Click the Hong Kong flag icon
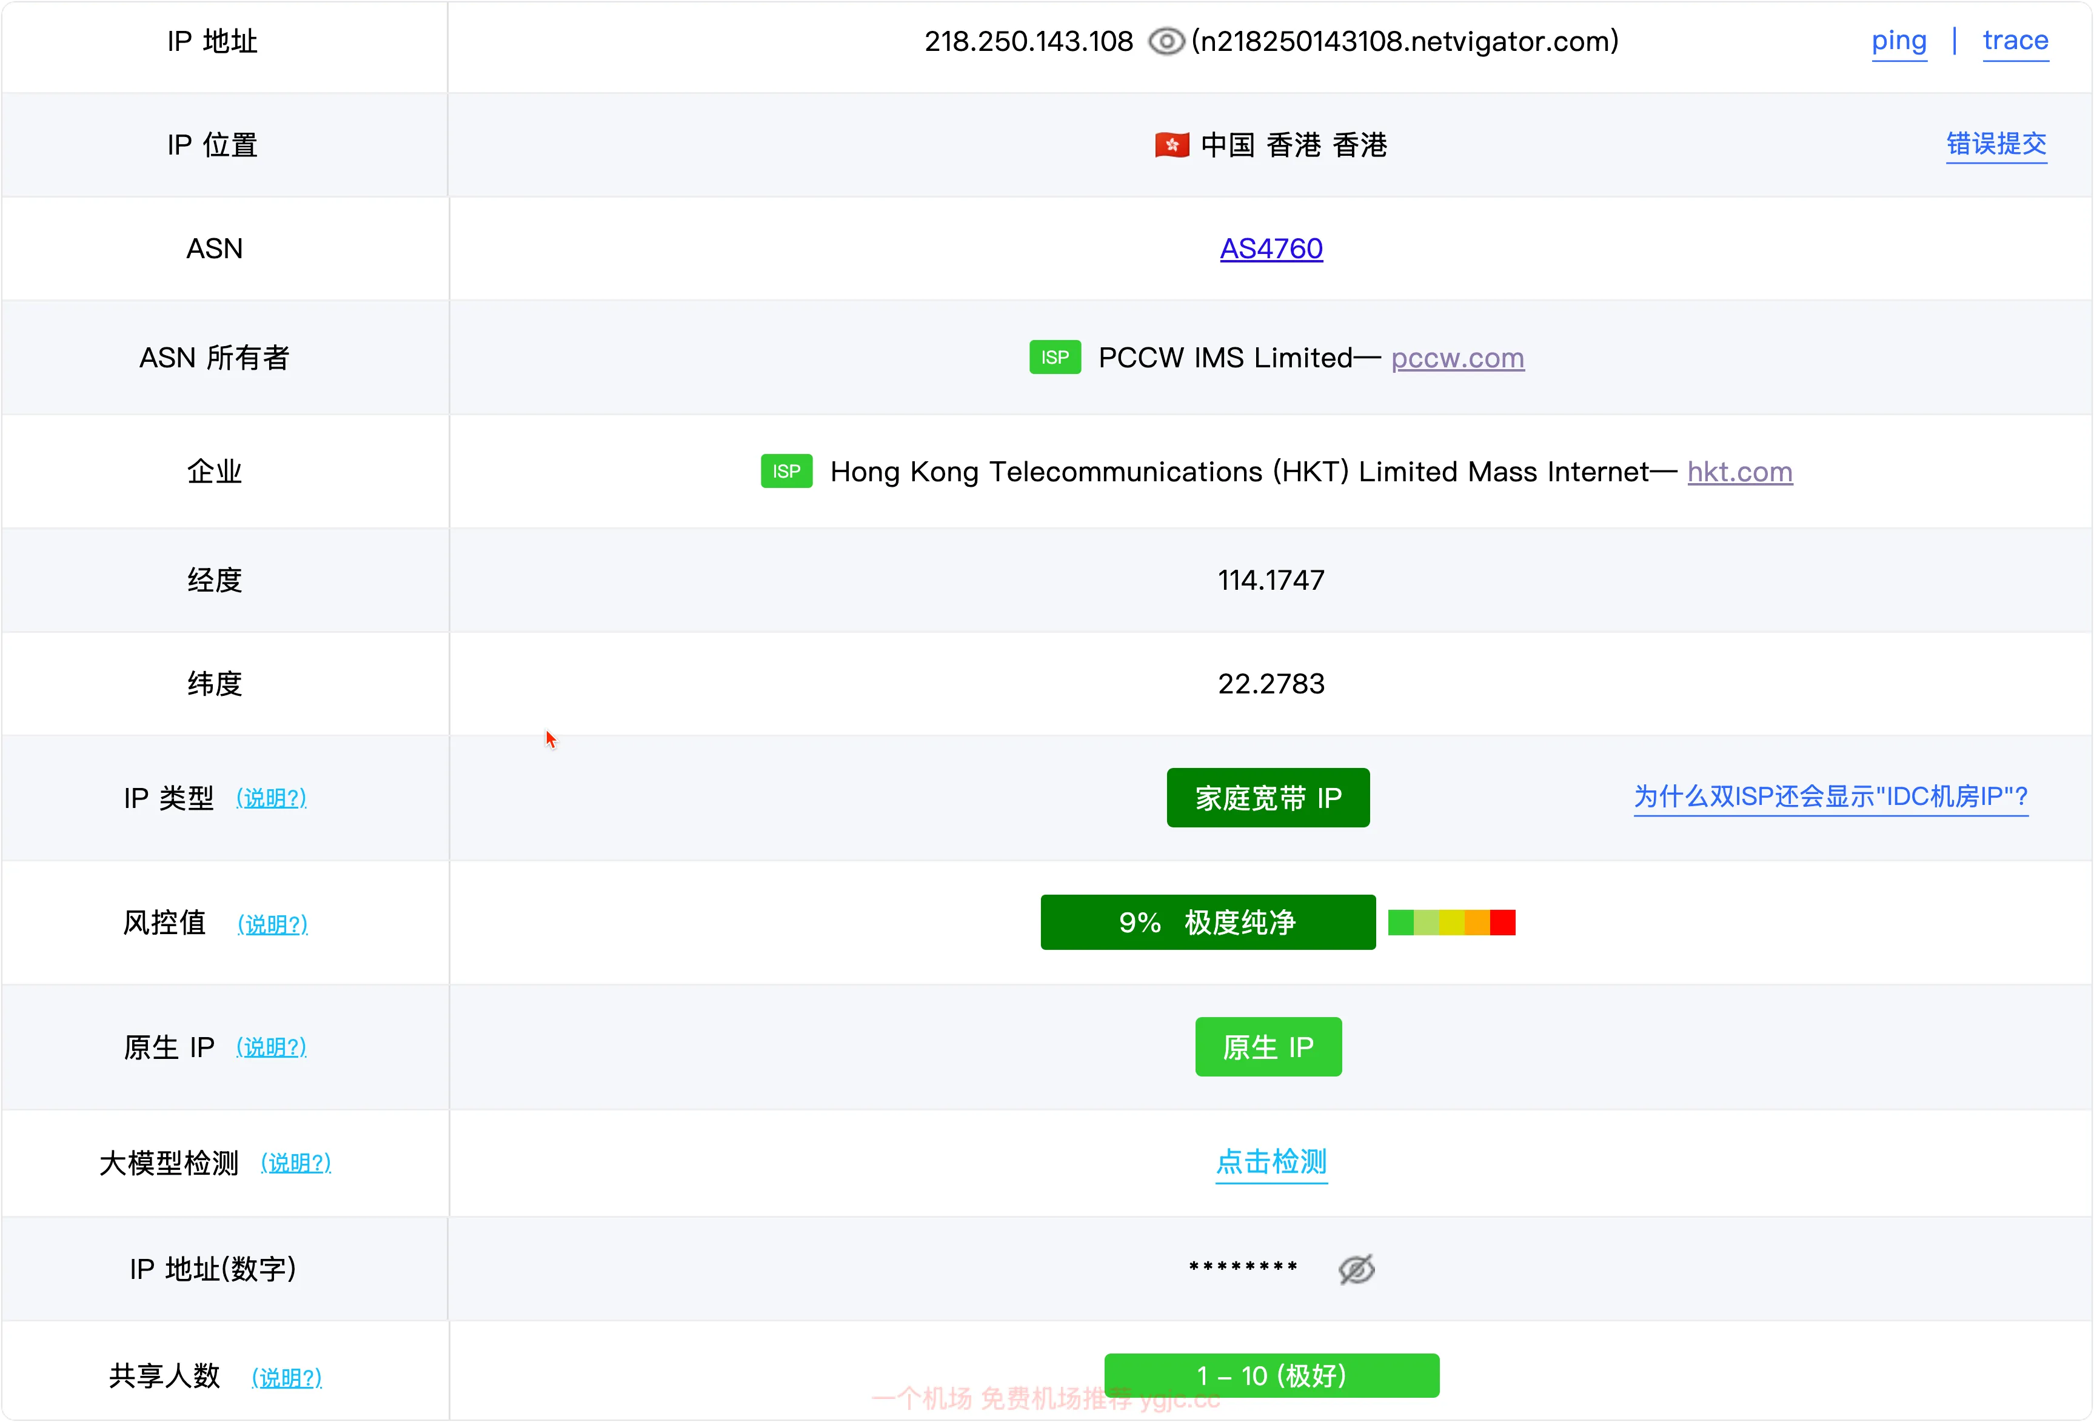This screenshot has height=1422, width=2094. point(1171,145)
